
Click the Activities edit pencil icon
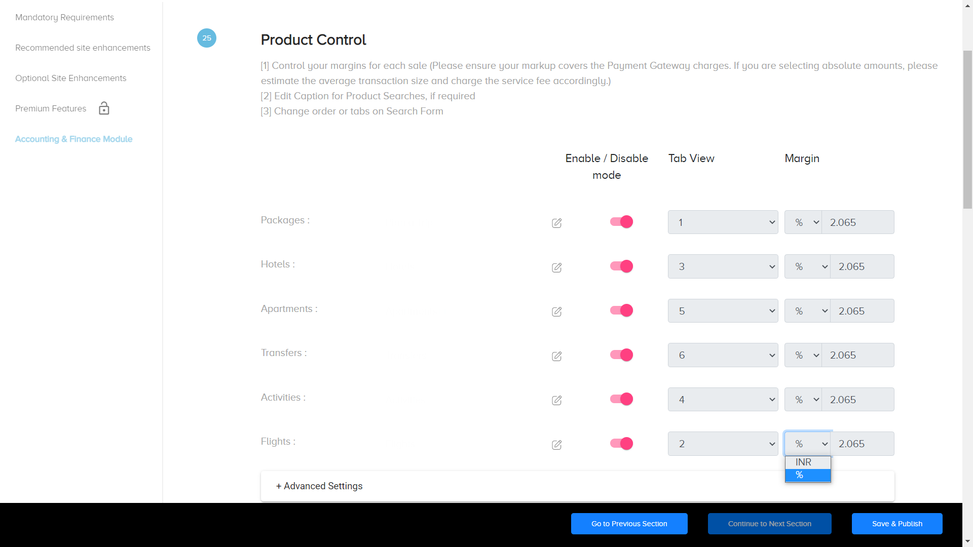[556, 400]
